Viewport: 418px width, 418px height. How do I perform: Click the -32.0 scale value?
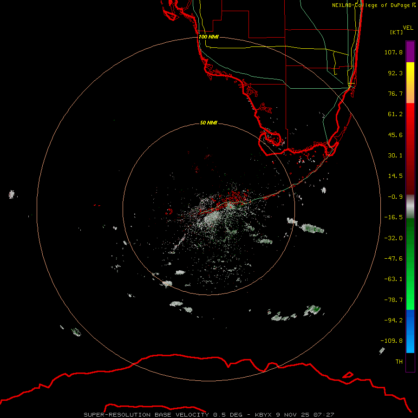click(x=393, y=238)
